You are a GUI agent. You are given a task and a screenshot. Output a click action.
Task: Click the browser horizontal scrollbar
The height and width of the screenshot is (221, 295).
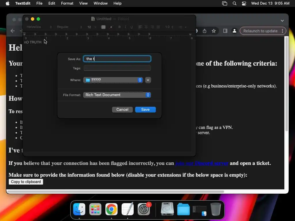pyautogui.click(x=115, y=192)
